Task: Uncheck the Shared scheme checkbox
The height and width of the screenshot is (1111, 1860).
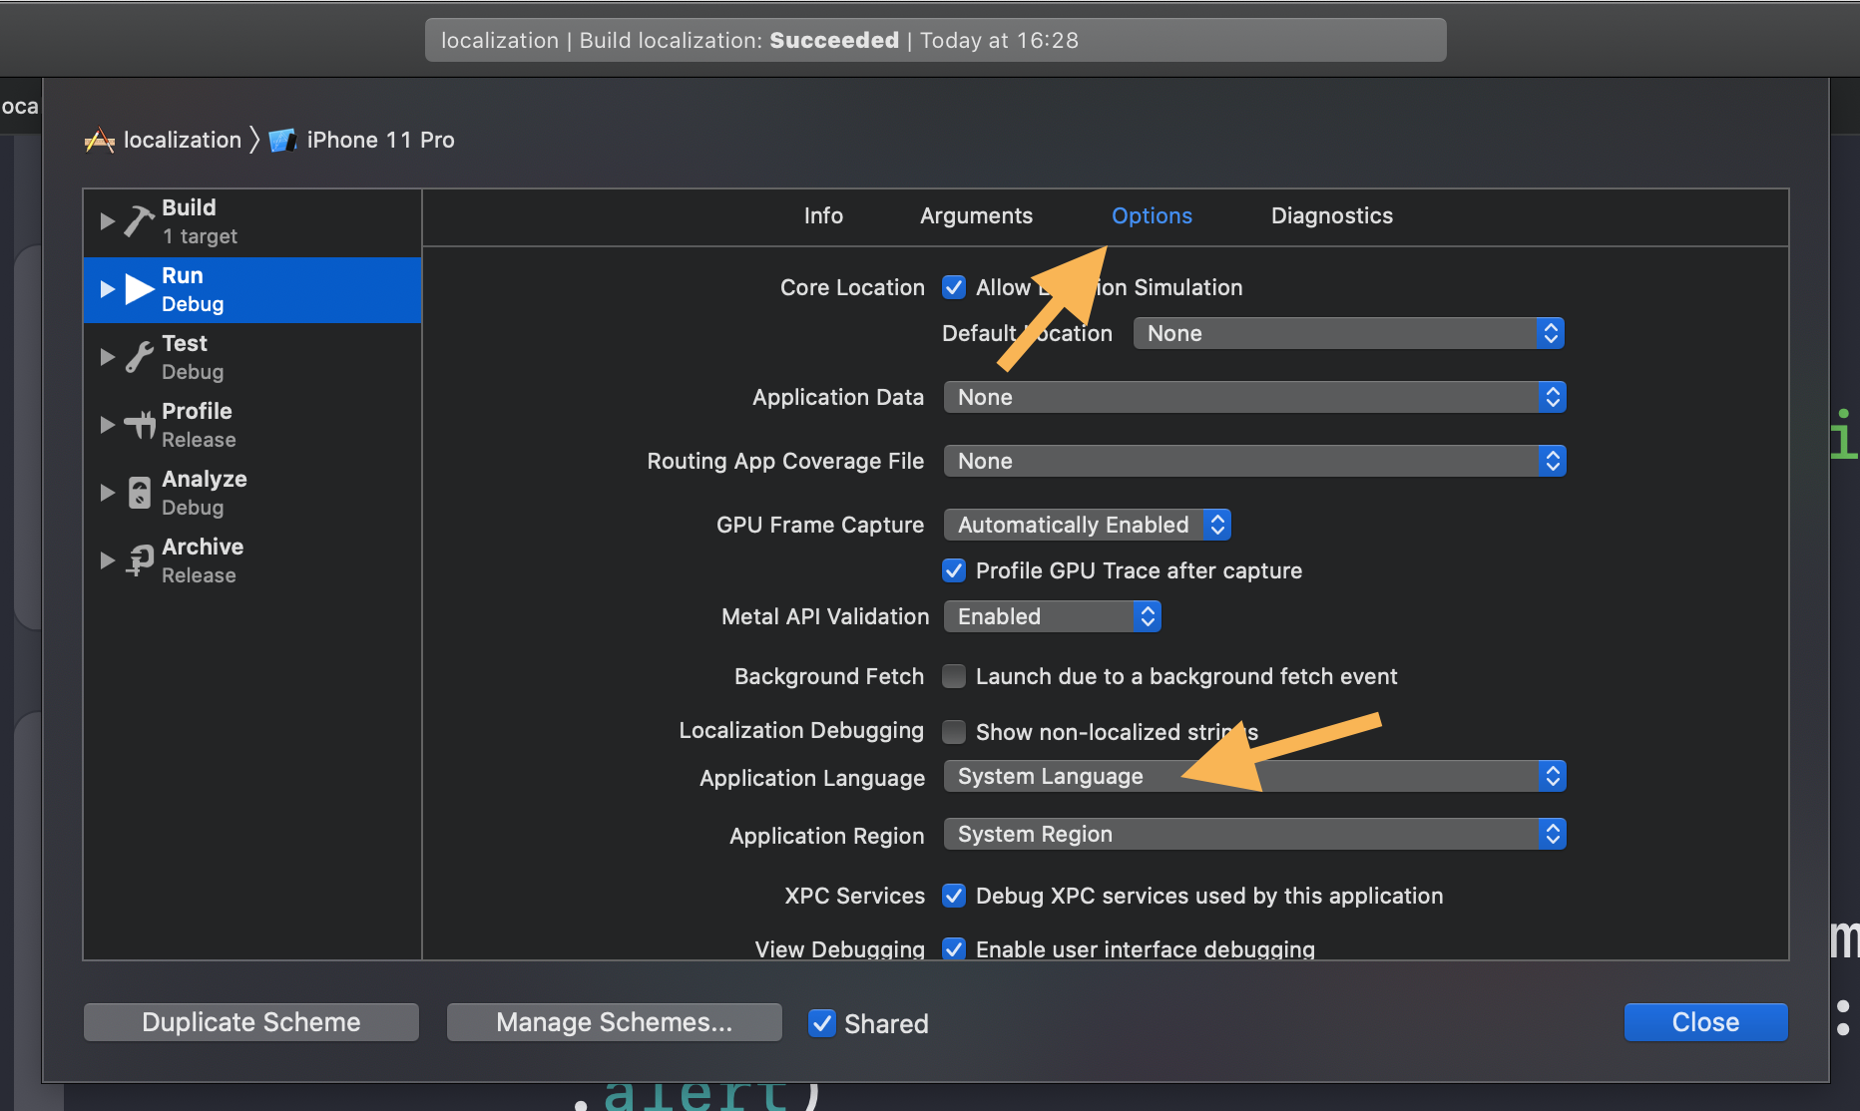Action: click(x=822, y=1023)
